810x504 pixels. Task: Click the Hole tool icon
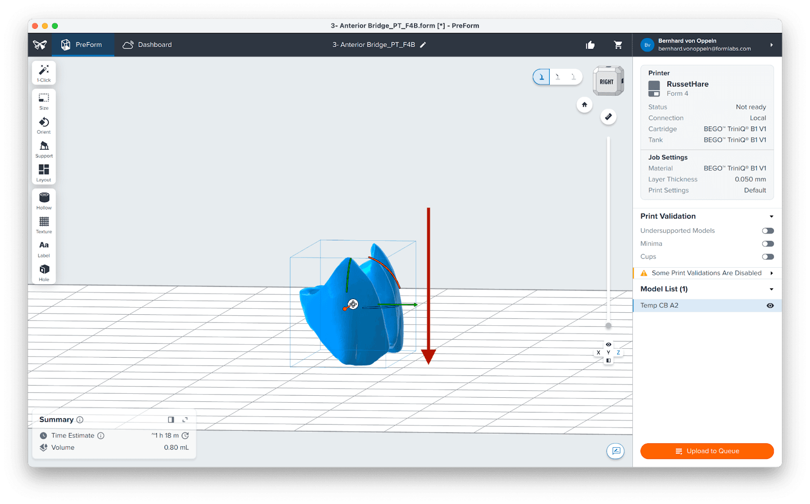pos(44,272)
